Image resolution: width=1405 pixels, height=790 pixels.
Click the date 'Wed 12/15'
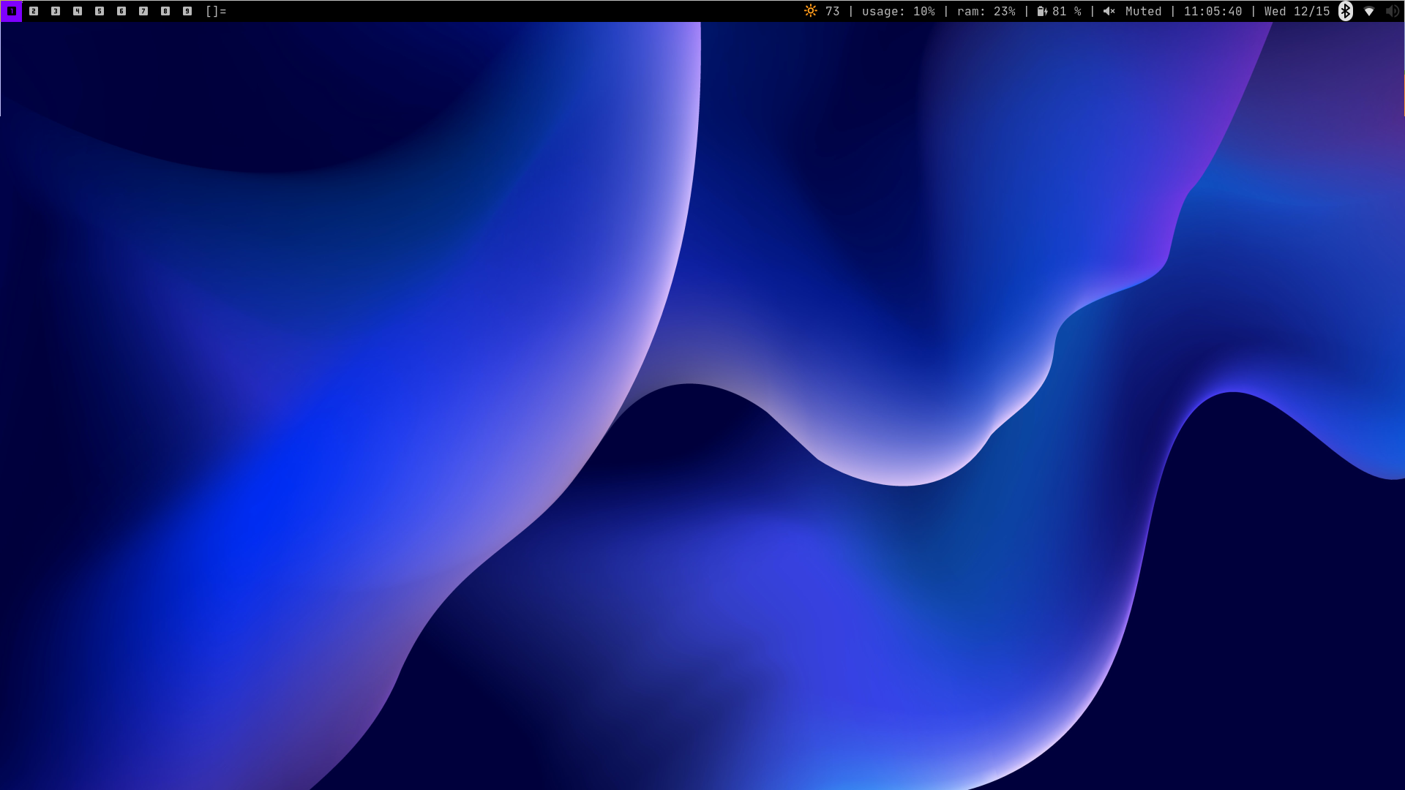[1297, 11]
